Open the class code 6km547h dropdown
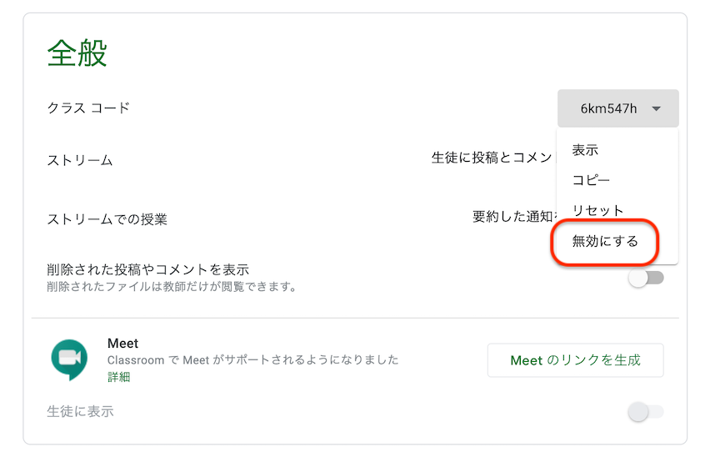Image resolution: width=720 pixels, height=462 pixels. point(617,108)
